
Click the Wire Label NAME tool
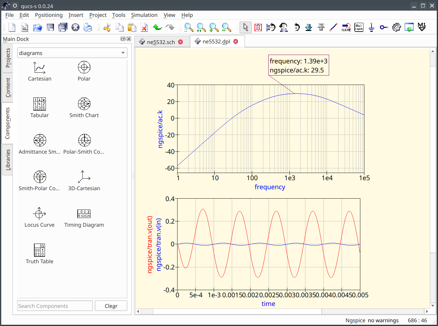click(x=346, y=27)
